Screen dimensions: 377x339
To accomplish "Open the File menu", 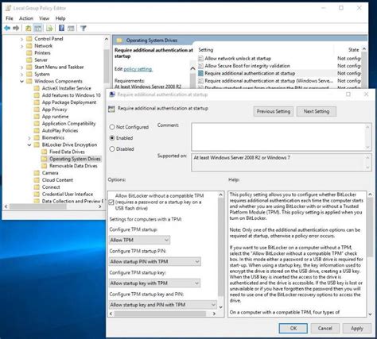I will click(10, 18).
